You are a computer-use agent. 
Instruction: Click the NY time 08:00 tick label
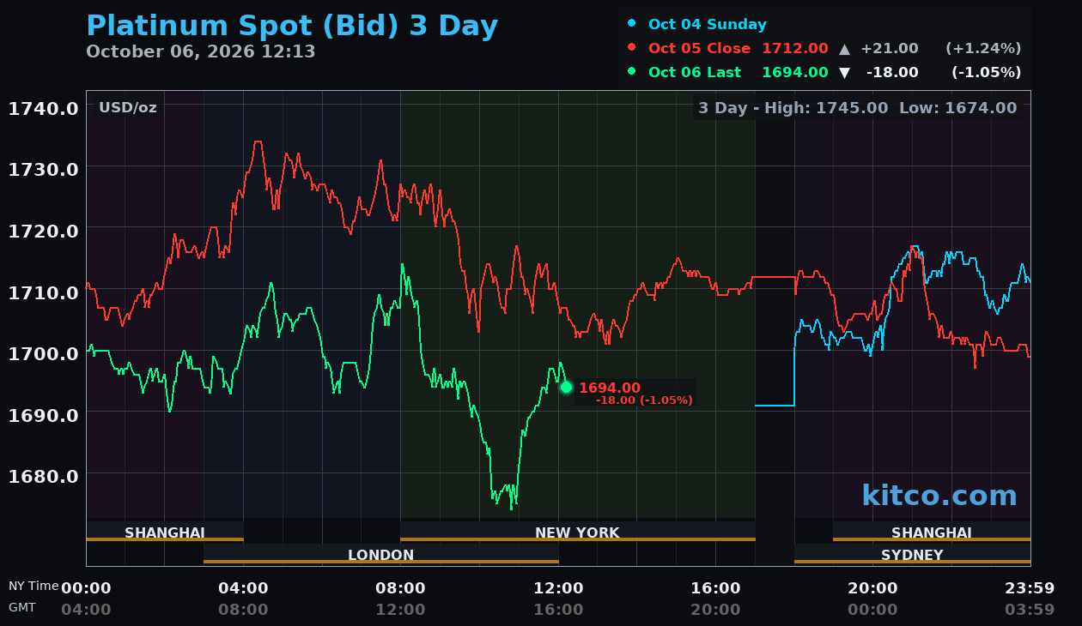pyautogui.click(x=400, y=588)
